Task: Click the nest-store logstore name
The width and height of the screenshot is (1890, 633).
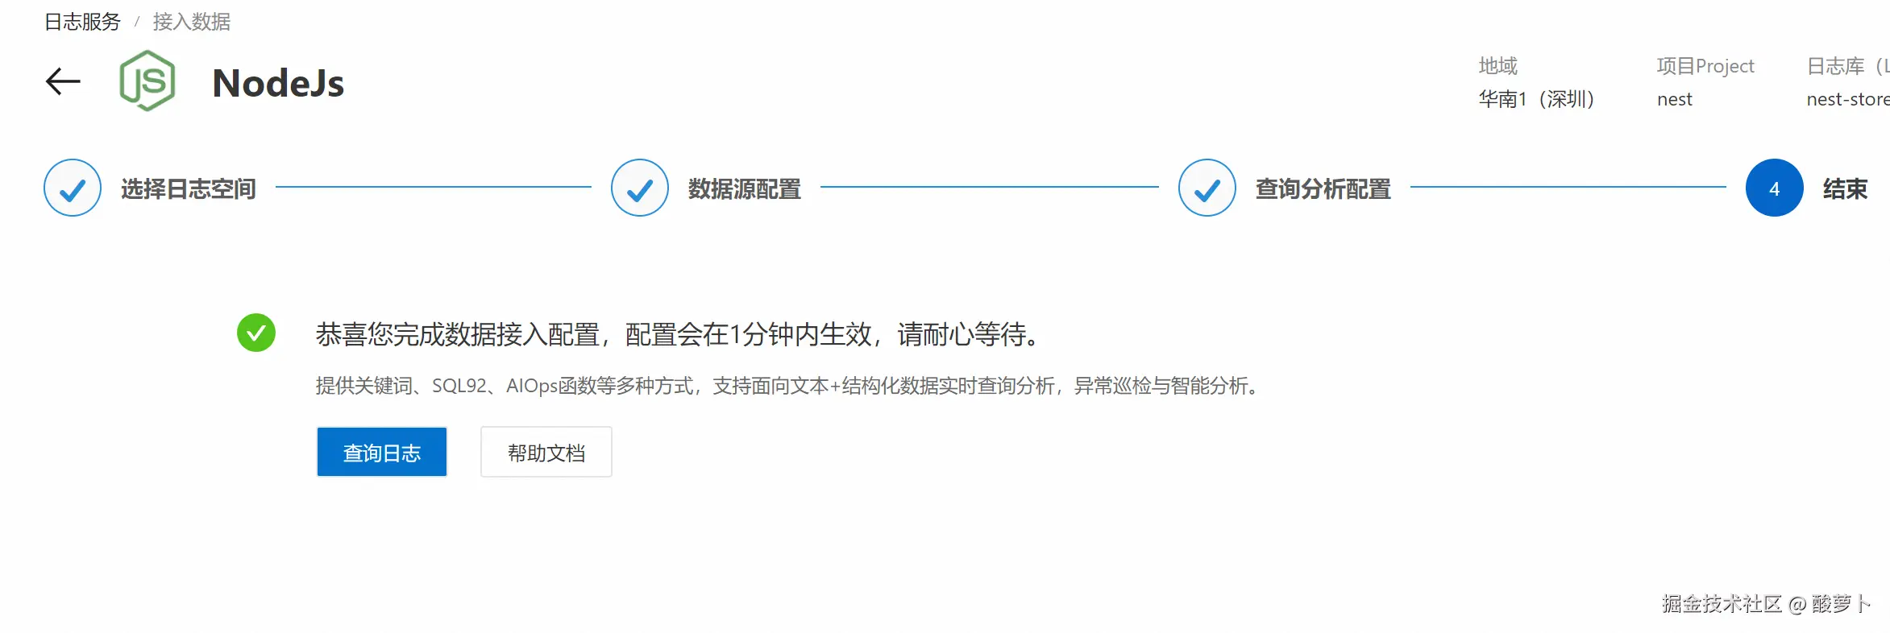Action: (x=1848, y=99)
